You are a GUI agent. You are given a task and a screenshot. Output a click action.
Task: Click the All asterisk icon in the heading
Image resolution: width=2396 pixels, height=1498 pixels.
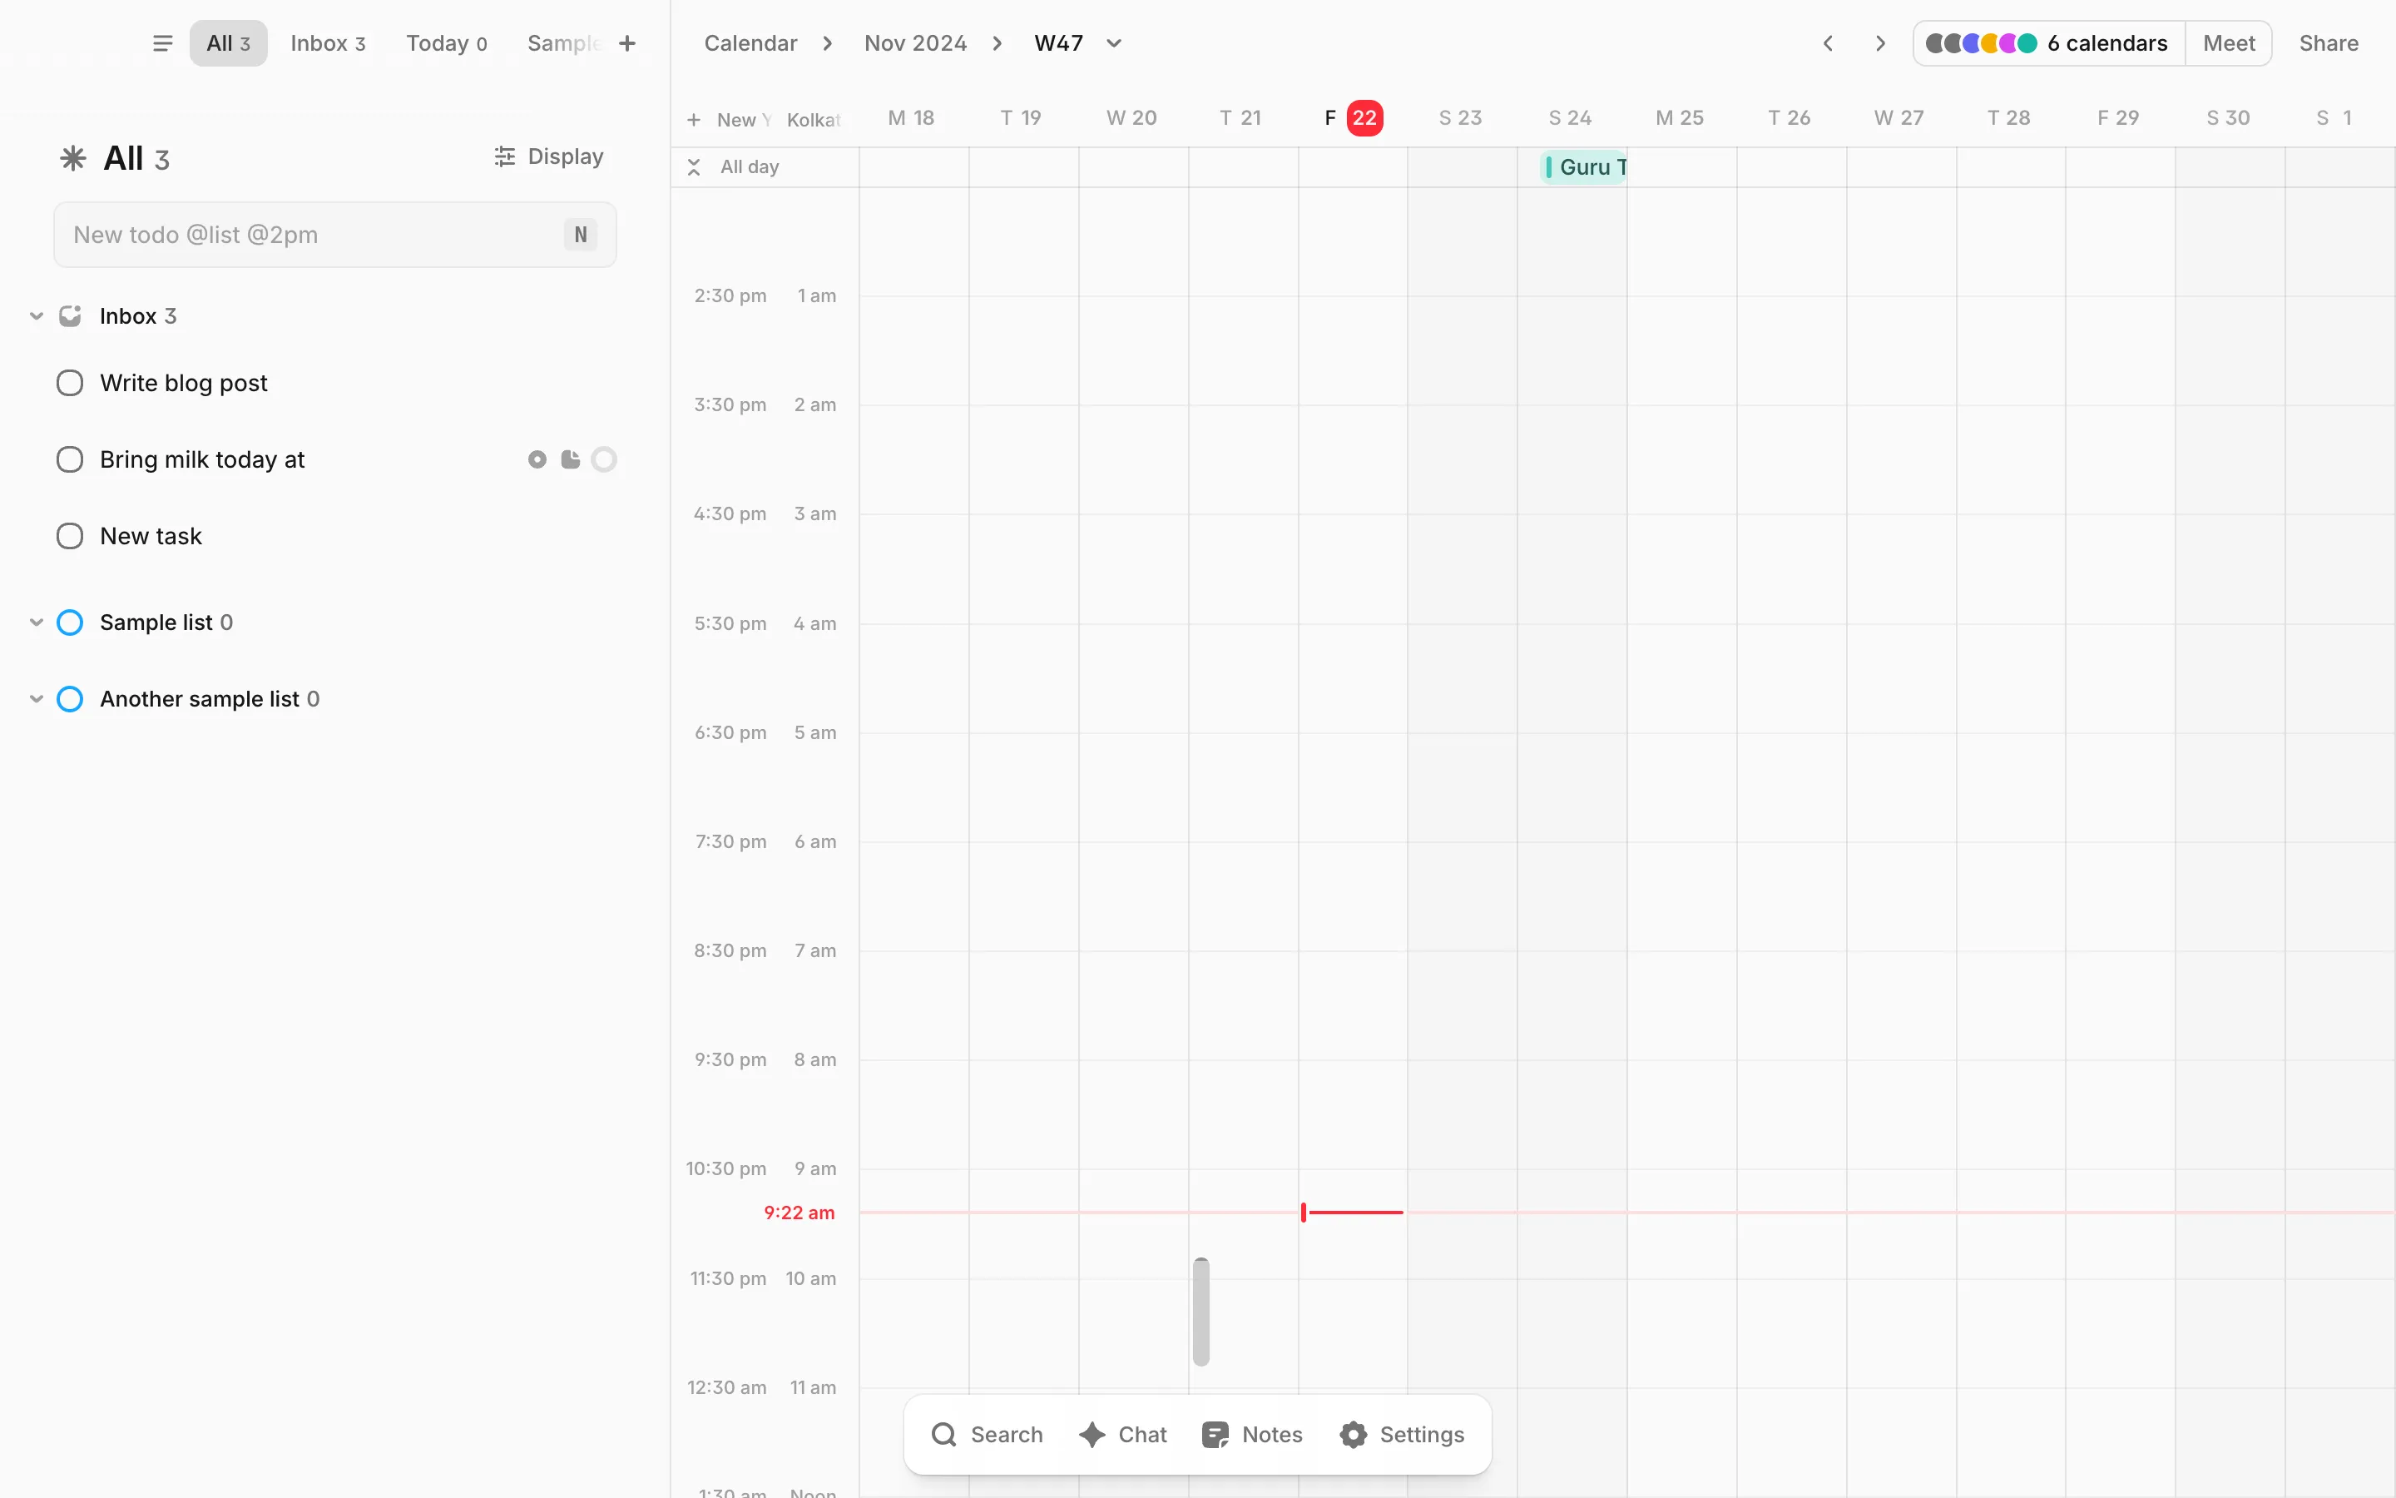pos(72,158)
